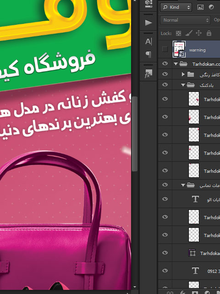220x294 pixels.
Task: Collapse the بادکنک folder
Action: tap(183, 85)
